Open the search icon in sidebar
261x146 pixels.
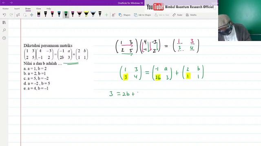point(4,30)
